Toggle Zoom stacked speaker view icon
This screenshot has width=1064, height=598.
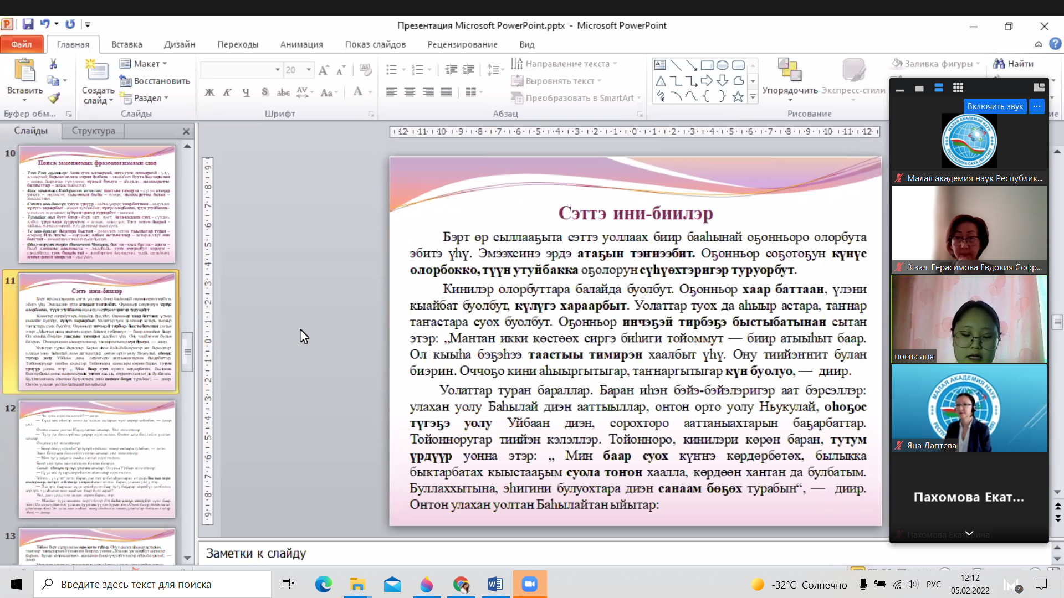(939, 87)
